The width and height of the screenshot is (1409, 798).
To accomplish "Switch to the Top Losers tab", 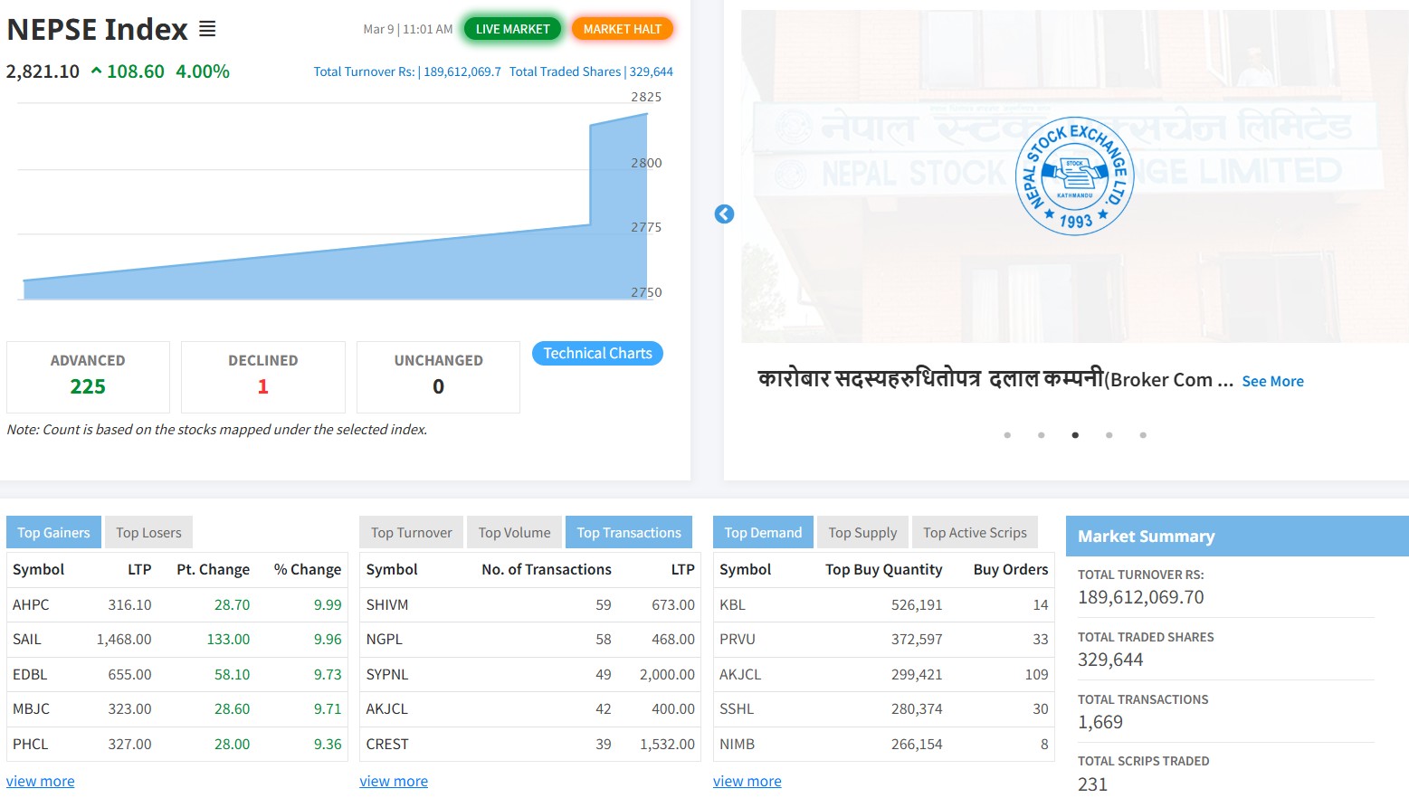I will coord(148,533).
